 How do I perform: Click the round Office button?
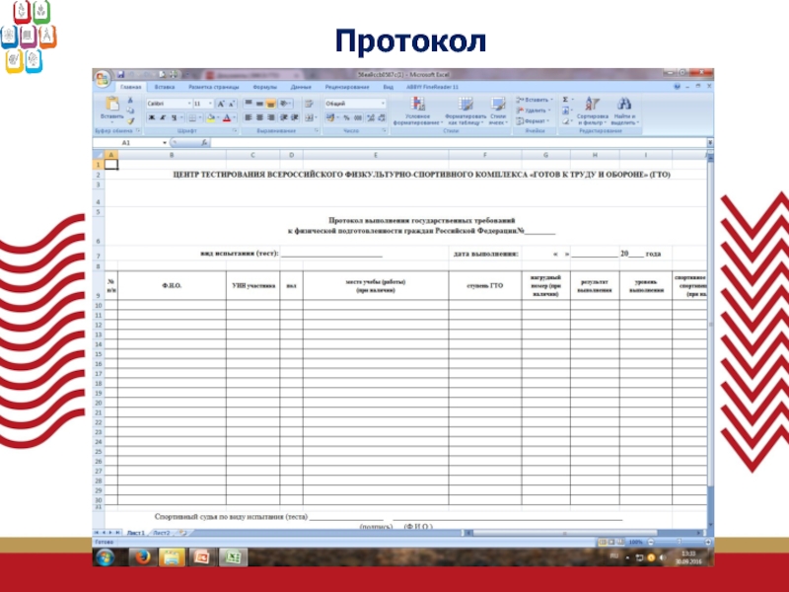102,76
